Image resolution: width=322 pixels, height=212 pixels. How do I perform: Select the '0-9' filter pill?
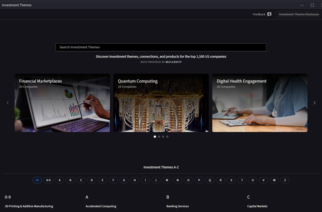coord(48,180)
